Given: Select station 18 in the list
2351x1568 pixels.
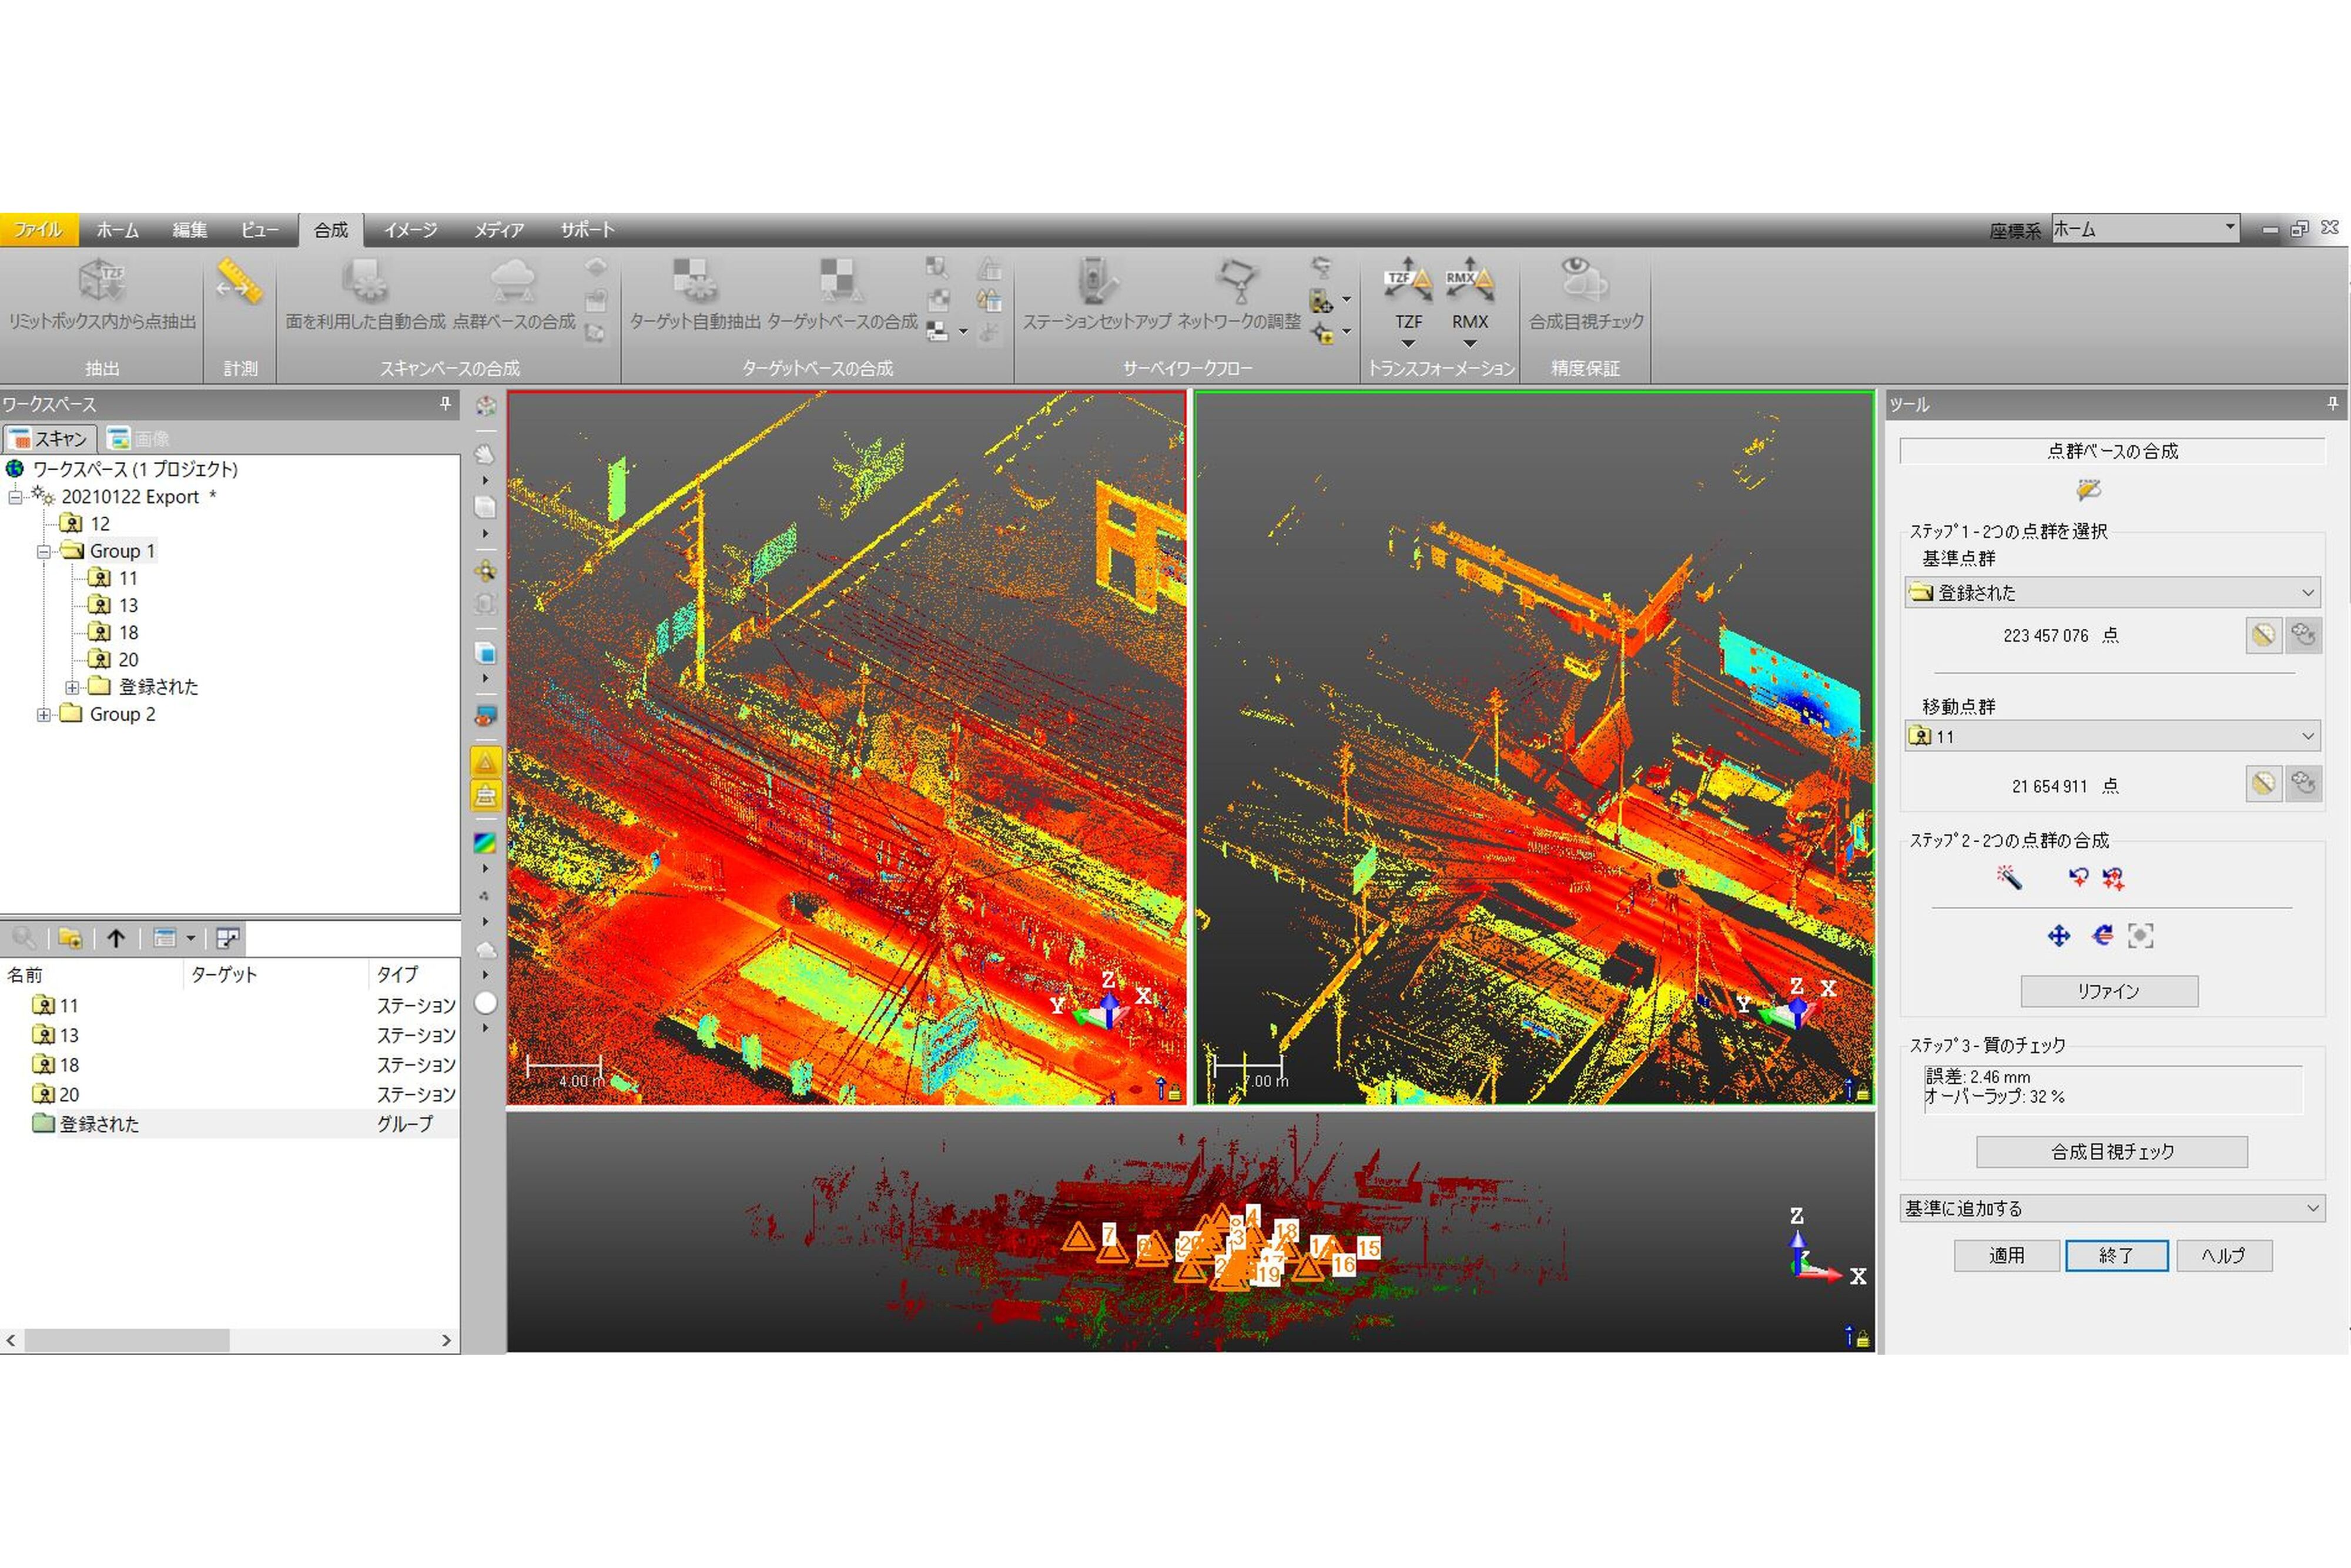Looking at the screenshot, I should (x=69, y=1065).
